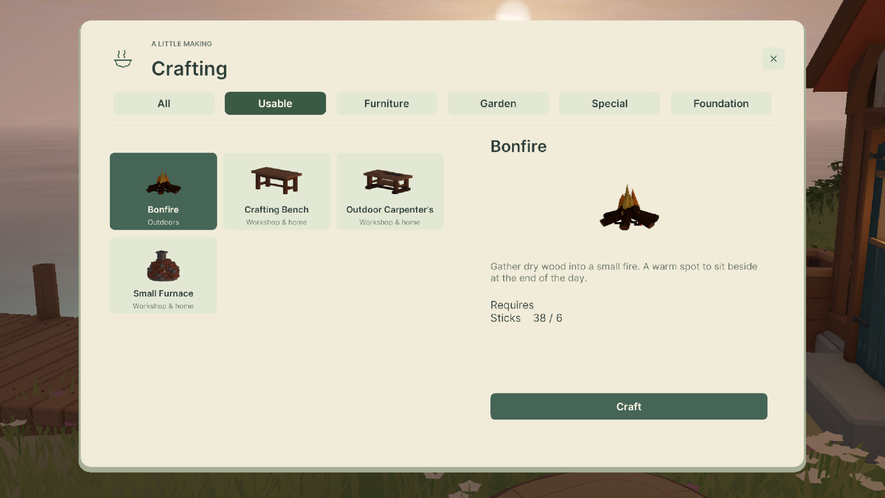The image size is (885, 498).
Task: Switch to the Garden tab
Action: (x=498, y=103)
